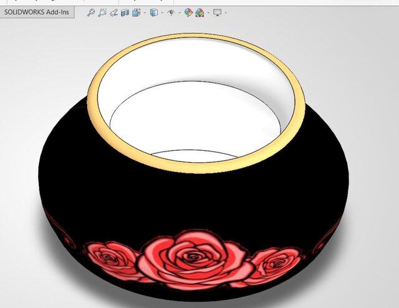The image size is (399, 308).
Task: Select the large center rose decal
Action: coord(193,256)
